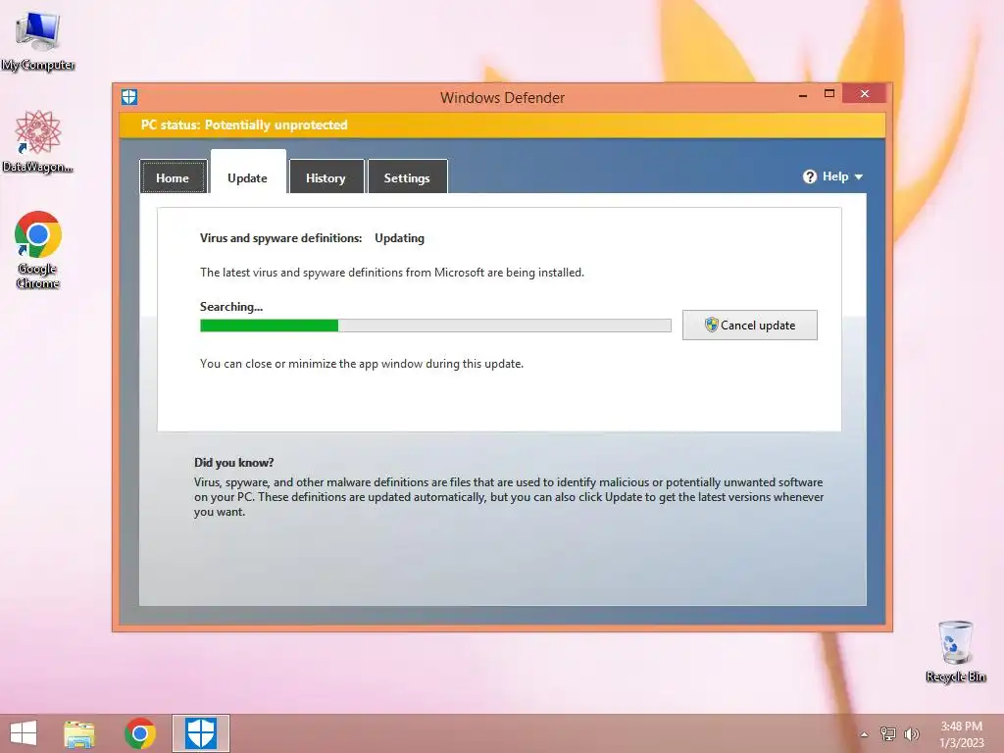Select the DataWagon desktop shortcut
Image resolution: width=1004 pixels, height=753 pixels.
click(38, 141)
